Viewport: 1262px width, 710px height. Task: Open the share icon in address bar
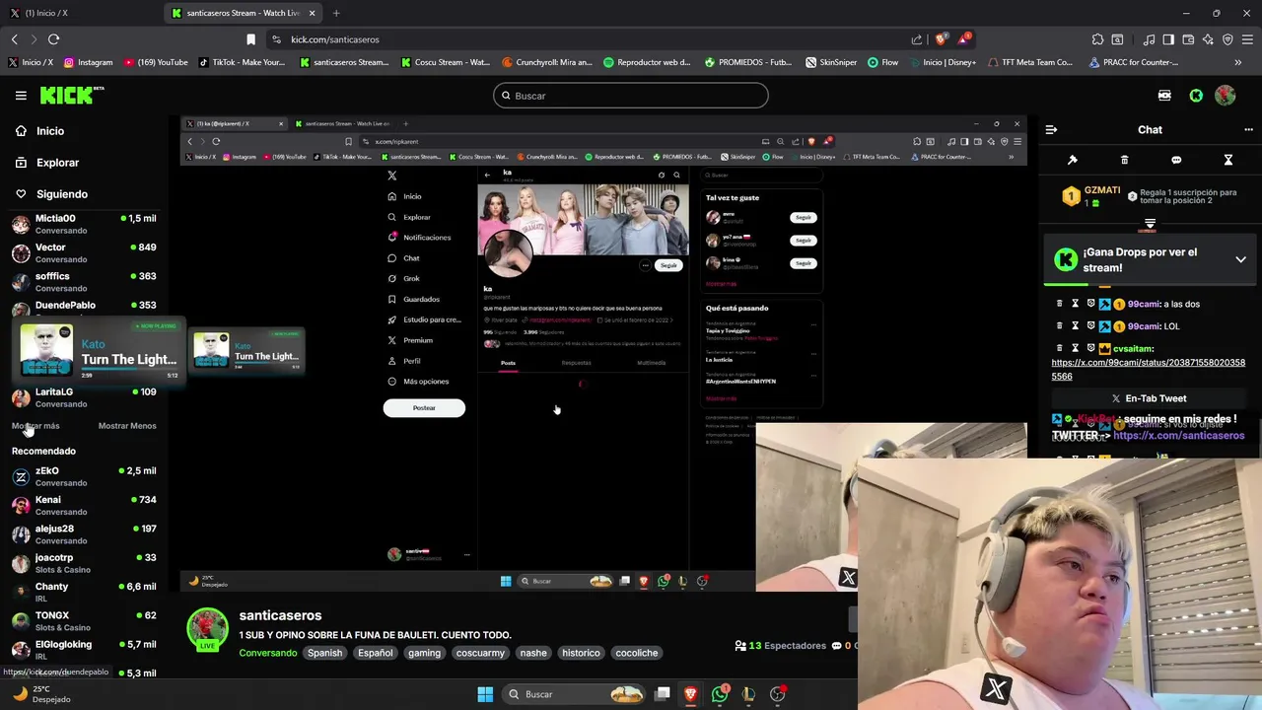[917, 39]
